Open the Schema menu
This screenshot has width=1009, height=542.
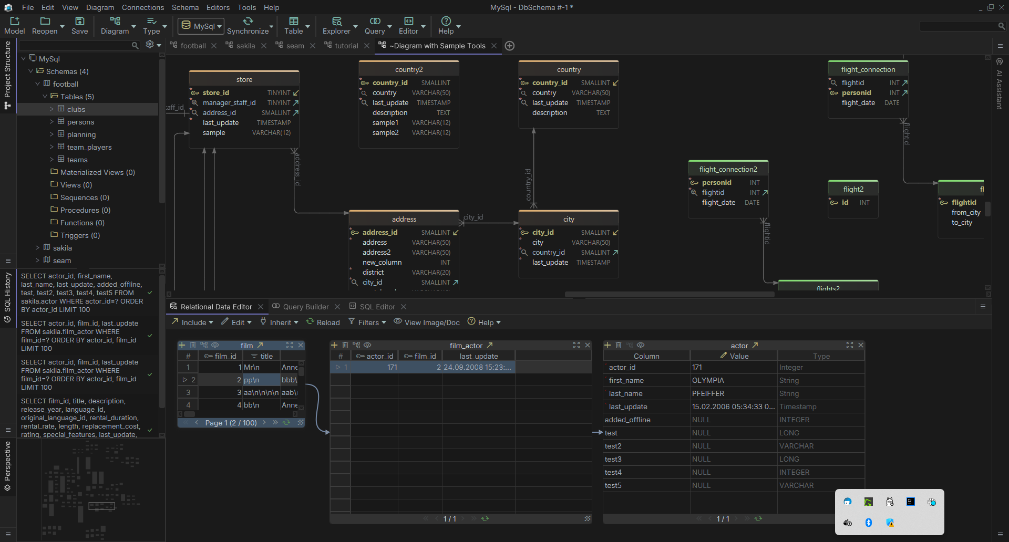tap(185, 7)
